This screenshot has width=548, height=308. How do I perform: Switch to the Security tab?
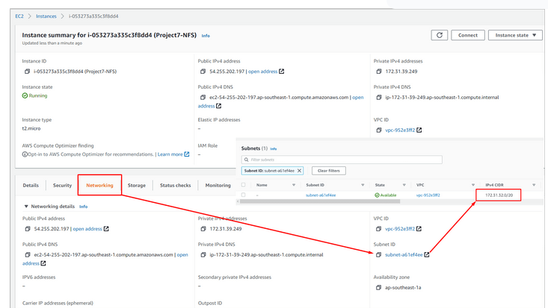click(x=62, y=185)
